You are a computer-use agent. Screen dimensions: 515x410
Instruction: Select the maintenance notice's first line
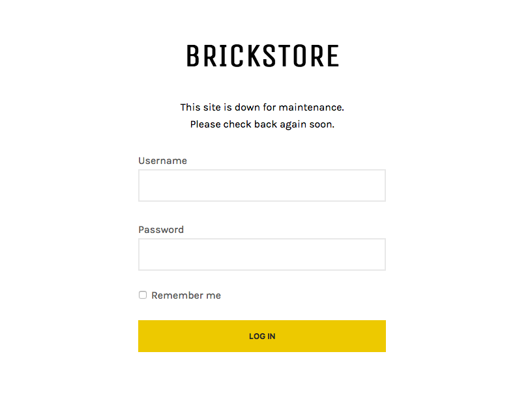tap(262, 107)
